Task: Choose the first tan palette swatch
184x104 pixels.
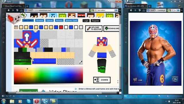Action: (x=21, y=27)
